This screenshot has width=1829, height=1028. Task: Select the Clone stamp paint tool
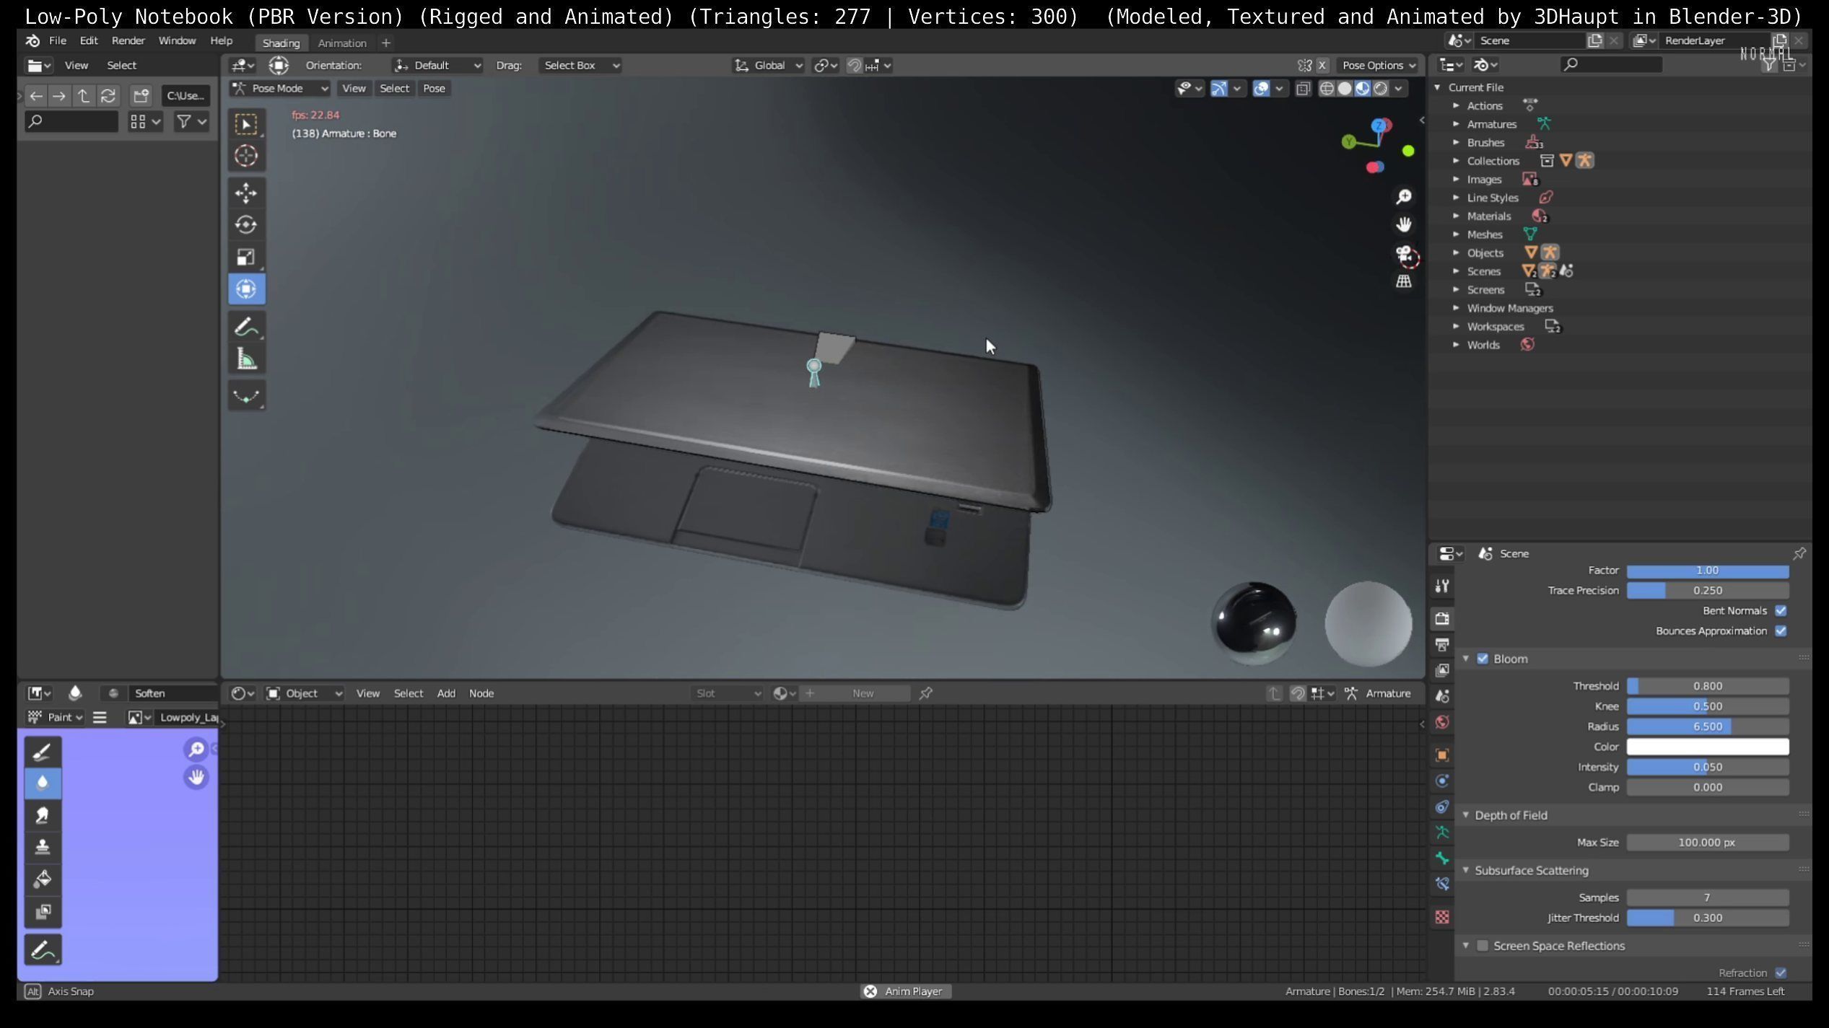tap(42, 847)
